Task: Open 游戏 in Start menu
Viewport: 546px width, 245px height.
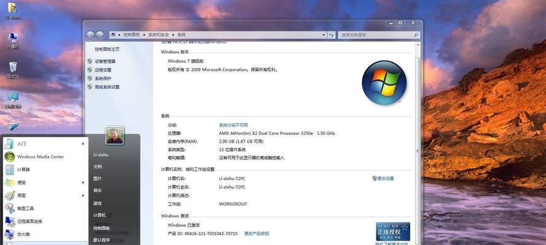Action: pyautogui.click(x=98, y=203)
